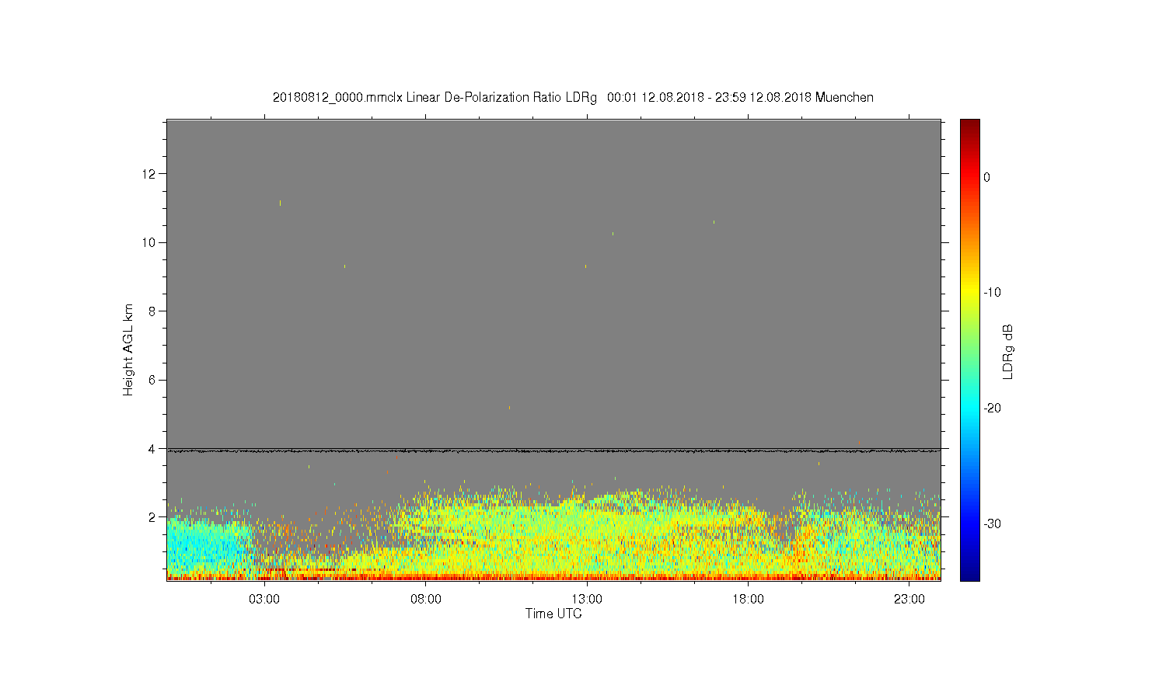Click the 03:00 time tick label
1166x699 pixels.
(x=264, y=600)
